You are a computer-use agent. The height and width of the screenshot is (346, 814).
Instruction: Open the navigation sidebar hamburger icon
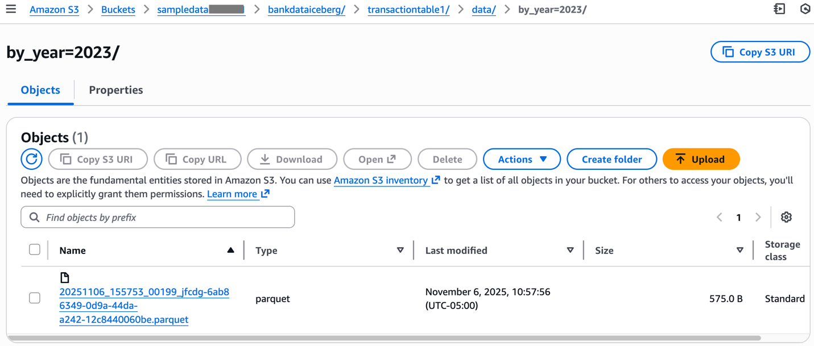tap(11, 9)
